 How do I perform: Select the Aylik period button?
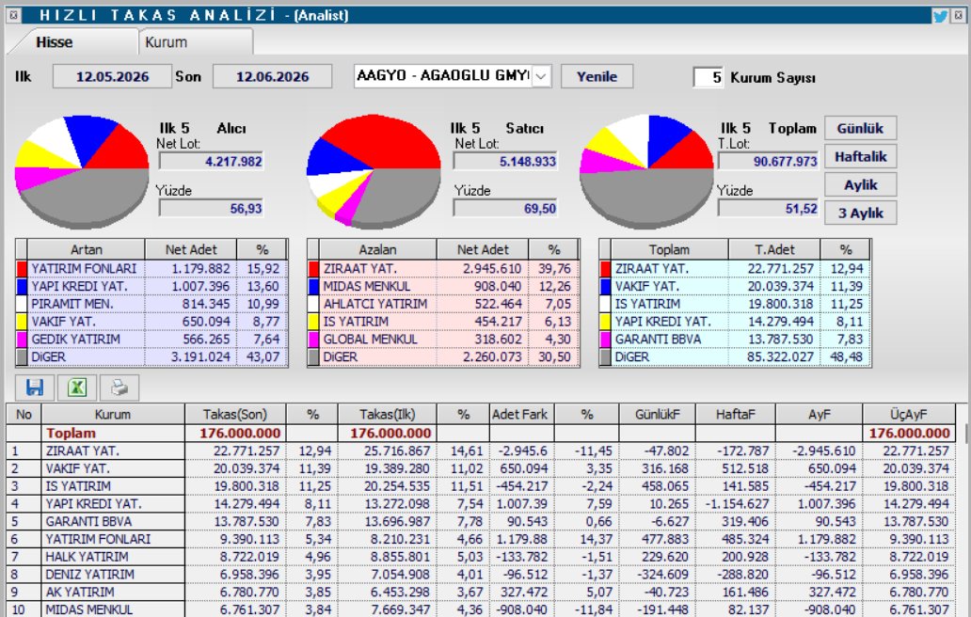(x=860, y=184)
